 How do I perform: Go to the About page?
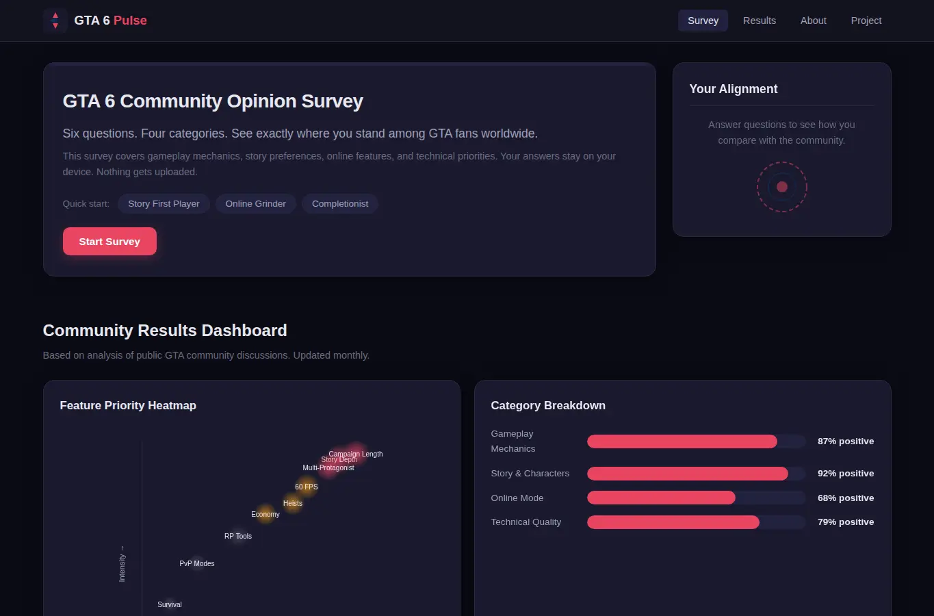pyautogui.click(x=814, y=21)
